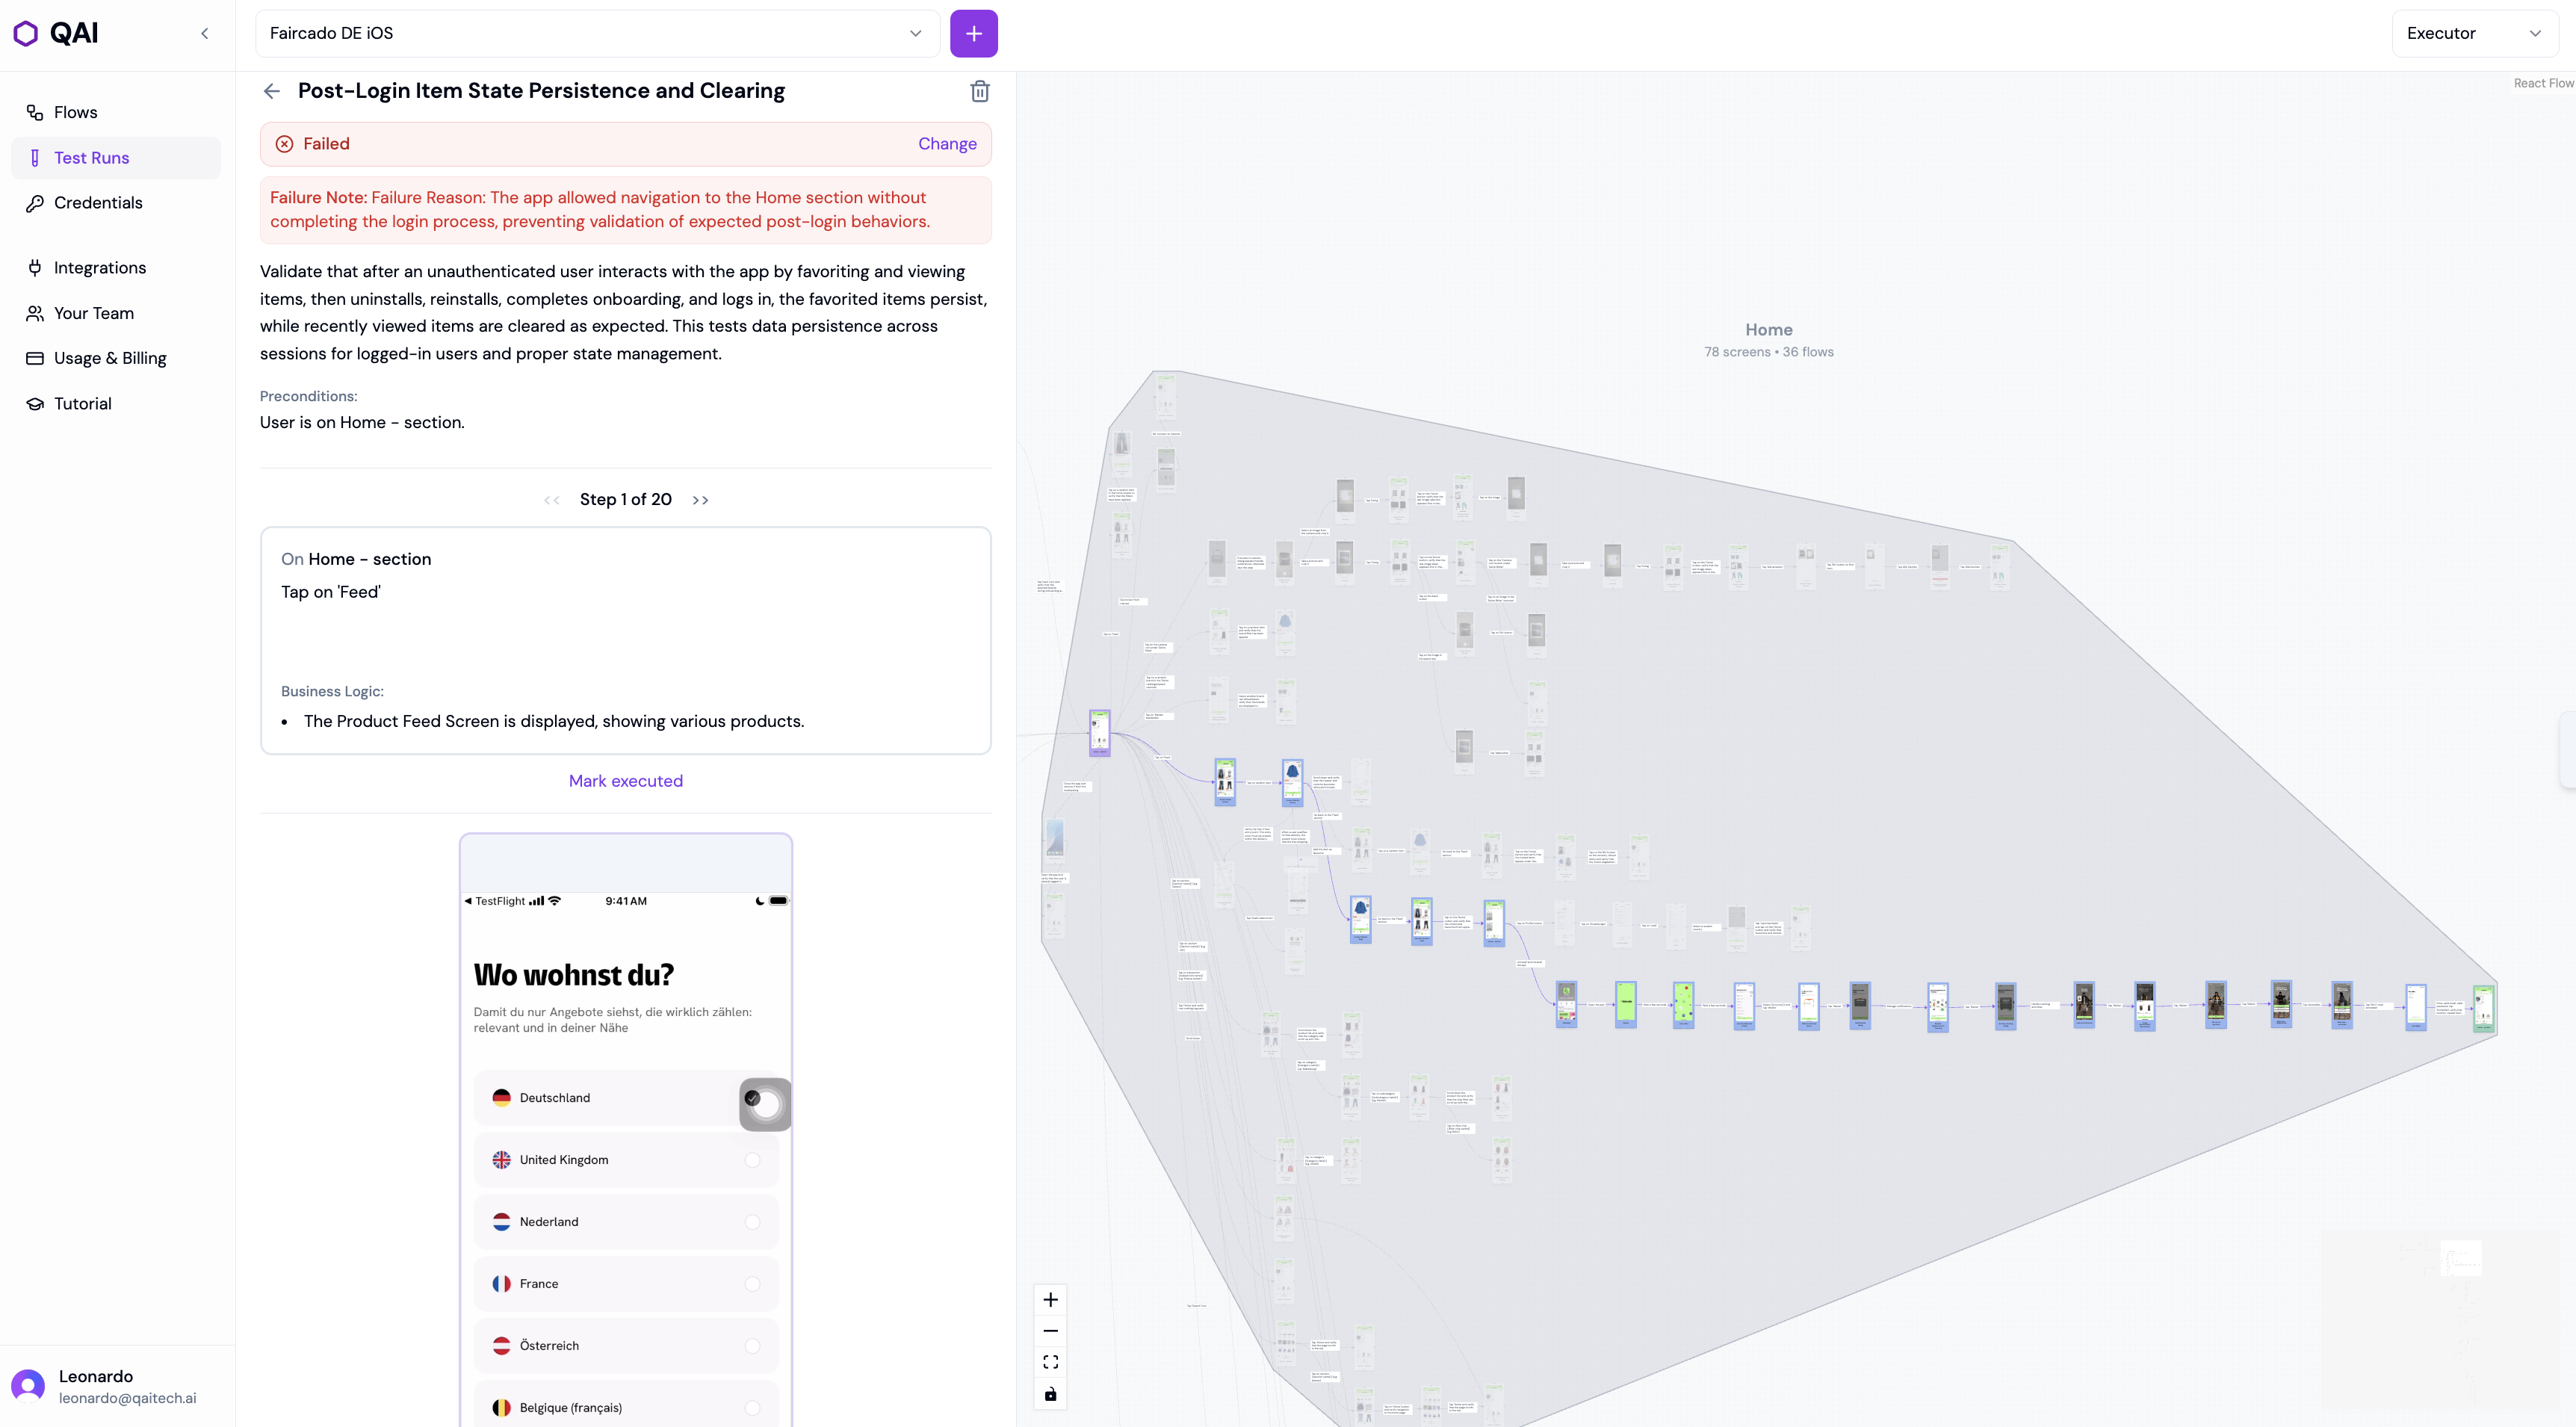Click the trash delete icon
Viewport: 2576px width, 1427px height.
980,91
